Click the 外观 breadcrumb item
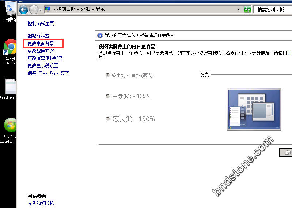The height and width of the screenshot is (208, 292). tap(85, 9)
